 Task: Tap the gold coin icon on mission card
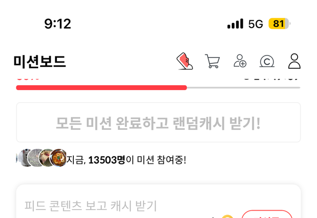tap(227, 217)
